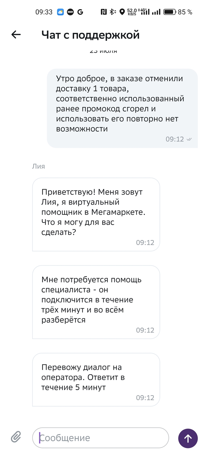Tap the date separator above the chat
Viewport: 207px width, 462px height.
[103, 51]
